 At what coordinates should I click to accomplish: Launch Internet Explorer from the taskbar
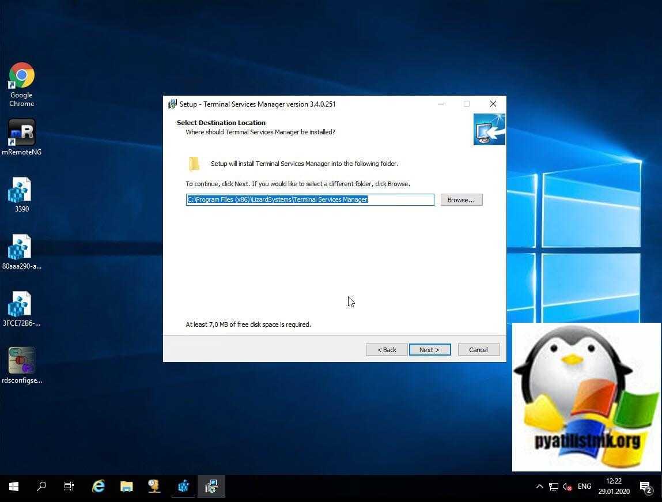click(99, 486)
